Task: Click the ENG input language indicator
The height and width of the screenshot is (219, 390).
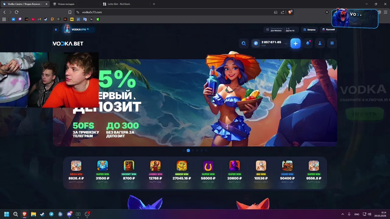Action: coord(356,214)
